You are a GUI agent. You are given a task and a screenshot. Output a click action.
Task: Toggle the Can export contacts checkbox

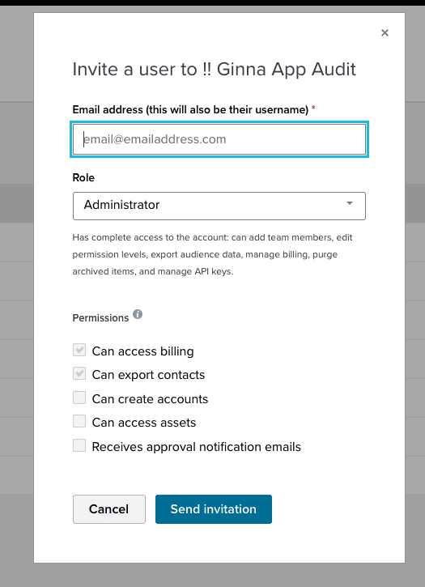79,374
